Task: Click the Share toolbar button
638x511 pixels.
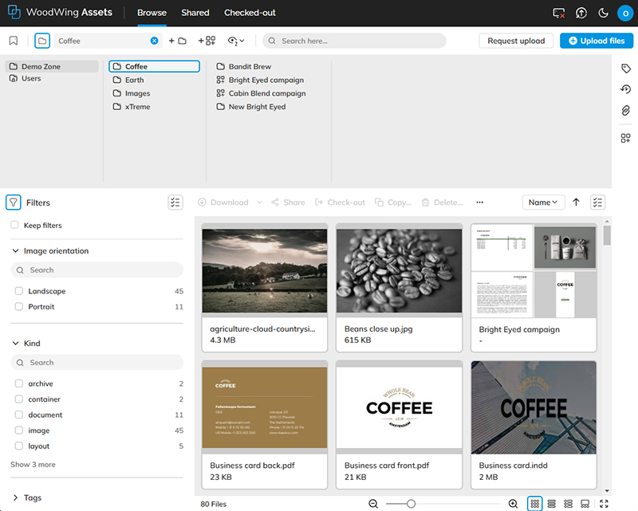Action: point(289,202)
